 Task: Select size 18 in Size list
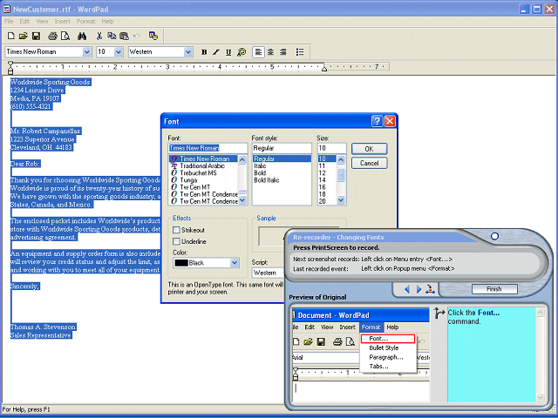point(322,194)
